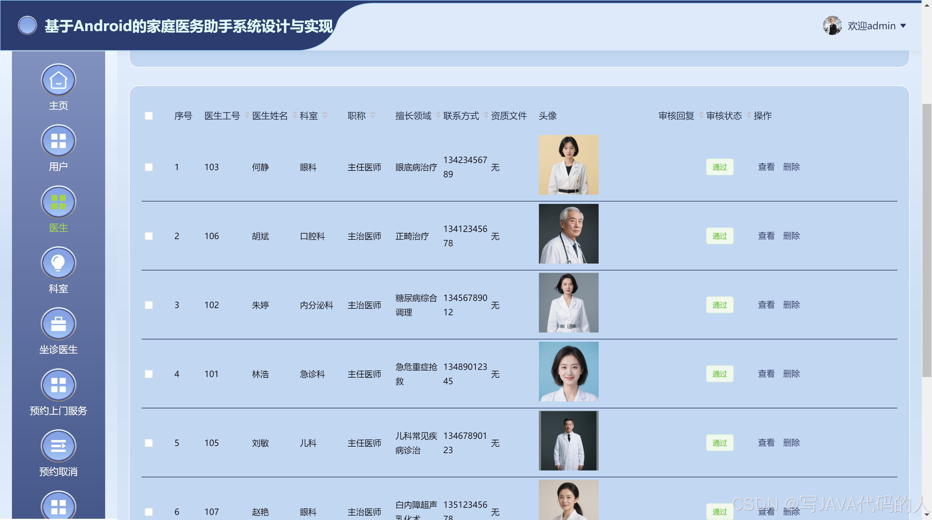This screenshot has width=932, height=520.
Task: Sort by 职称 column arrows
Action: click(373, 115)
